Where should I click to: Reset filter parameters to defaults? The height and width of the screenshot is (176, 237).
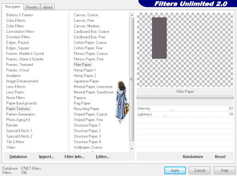click(220, 156)
